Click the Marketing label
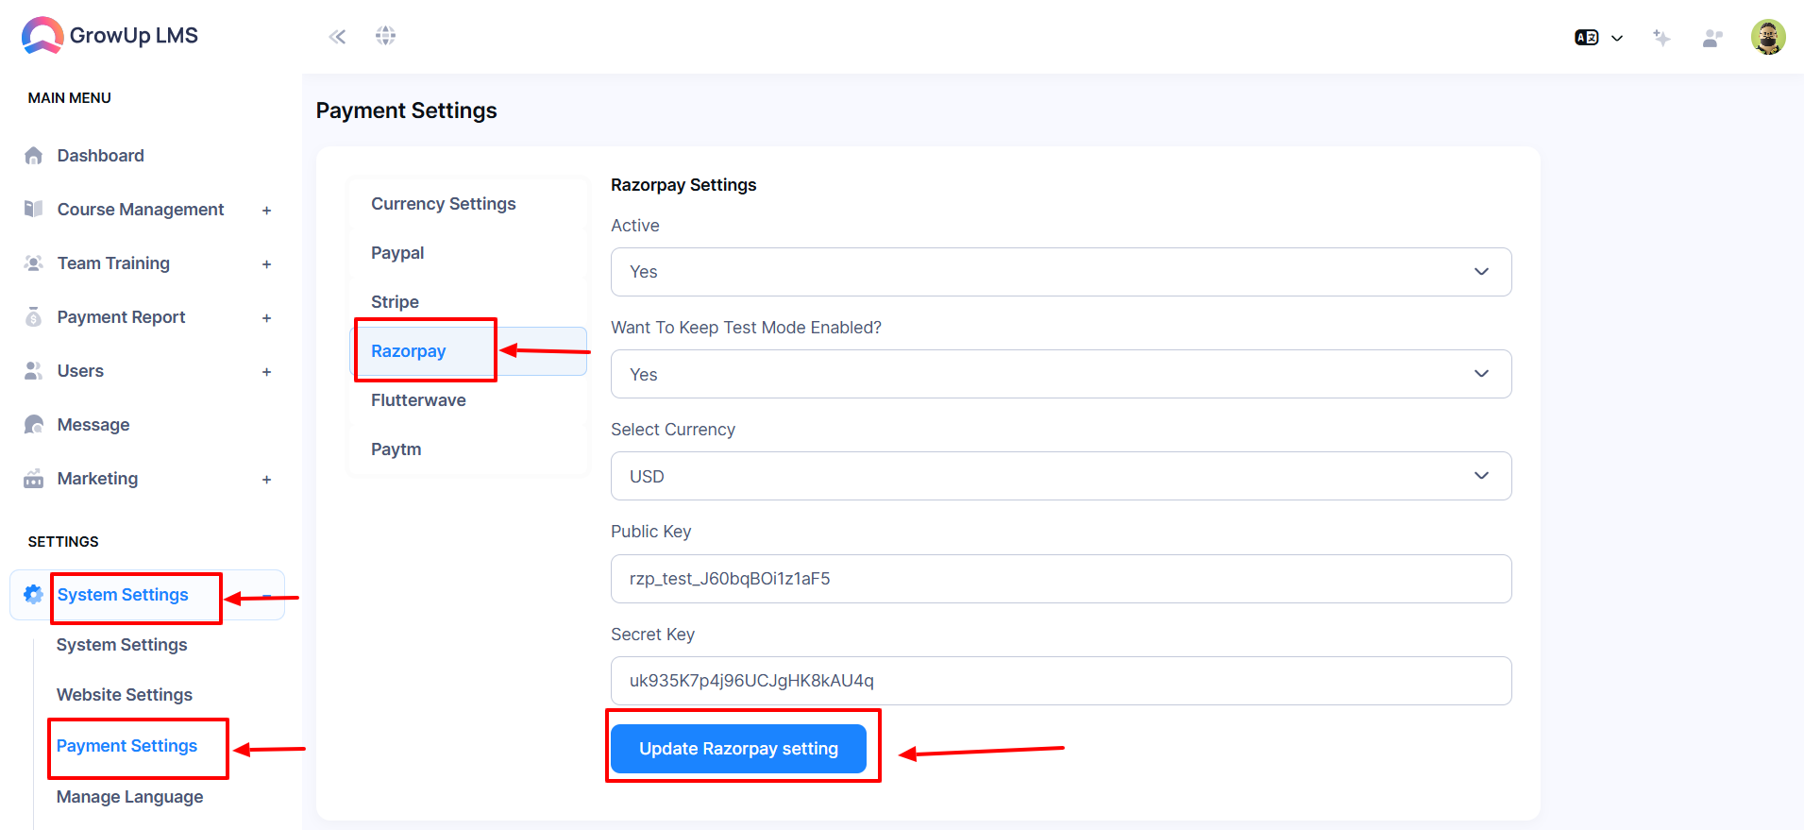This screenshot has width=1804, height=830. [97, 479]
